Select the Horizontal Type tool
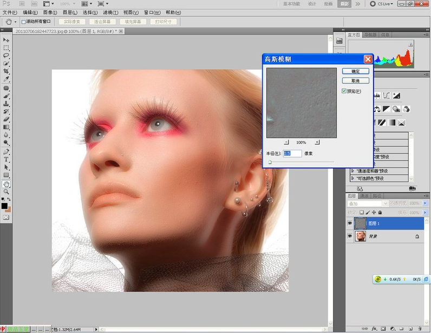This screenshot has width=431, height=333. point(6,159)
